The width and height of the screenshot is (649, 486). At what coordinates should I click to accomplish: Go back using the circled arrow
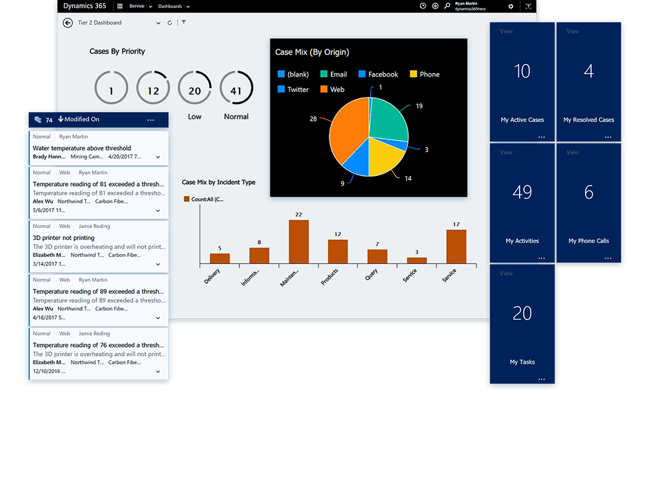[68, 23]
